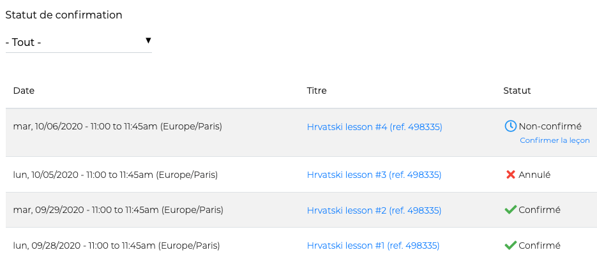Click the Confirmer la leçon link
The image size is (597, 264).
coord(554,140)
